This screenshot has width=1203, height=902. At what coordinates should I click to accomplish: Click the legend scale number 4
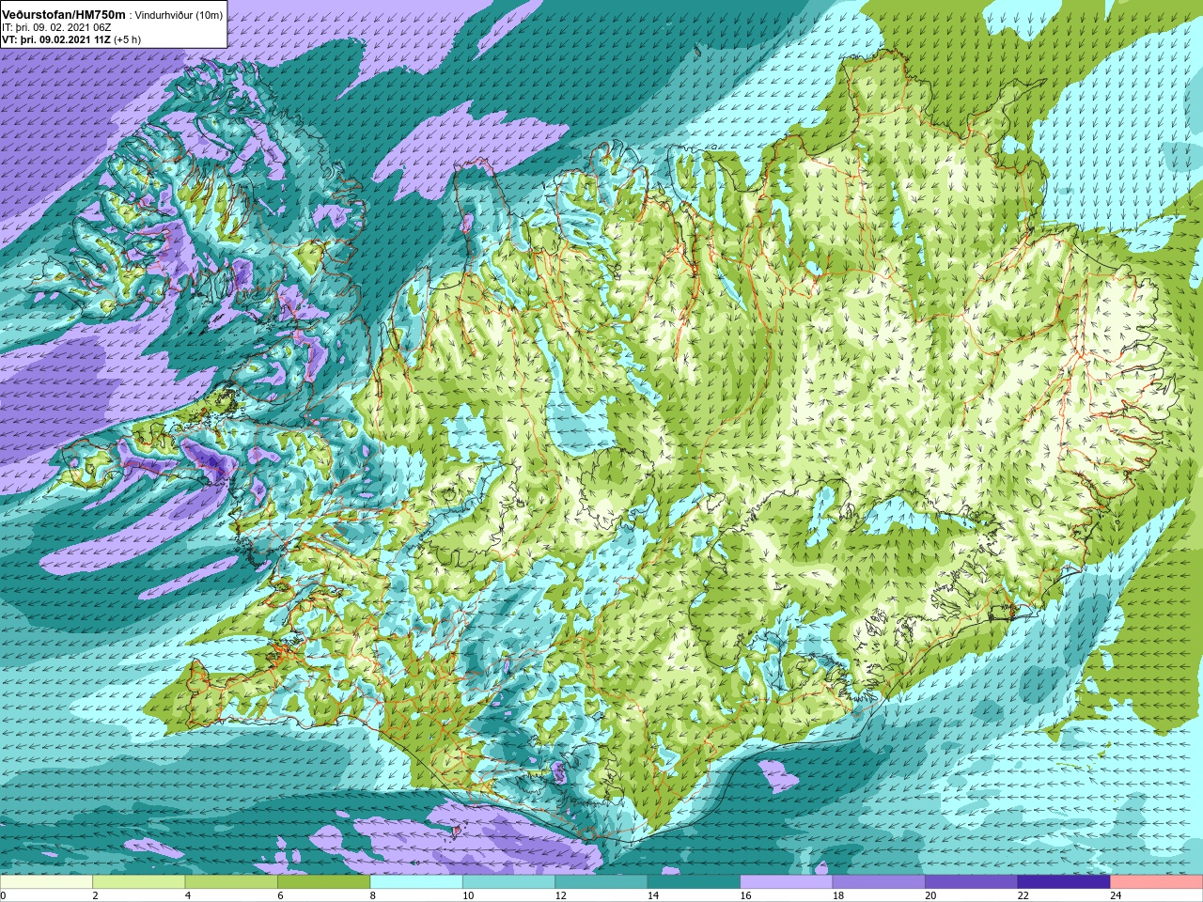188,895
